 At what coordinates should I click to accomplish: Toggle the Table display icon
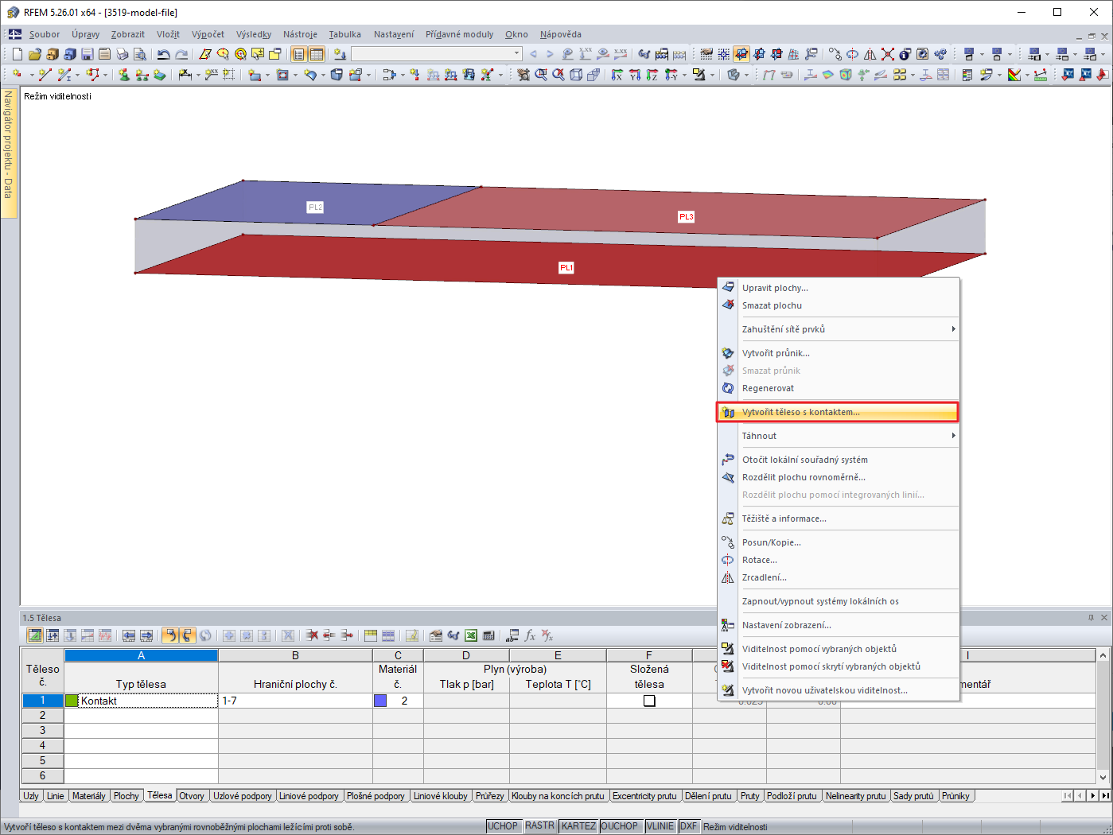[316, 54]
